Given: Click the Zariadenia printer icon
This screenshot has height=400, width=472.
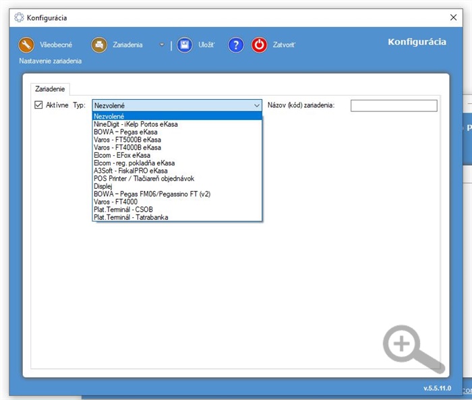Looking at the screenshot, I should [x=99, y=45].
